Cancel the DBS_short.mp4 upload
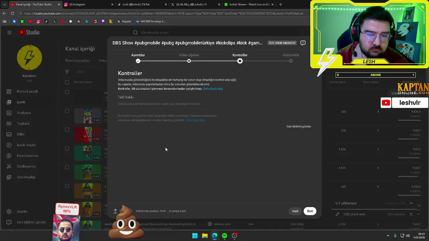Image resolution: width=429 pixels, height=241 pixels. (411, 214)
